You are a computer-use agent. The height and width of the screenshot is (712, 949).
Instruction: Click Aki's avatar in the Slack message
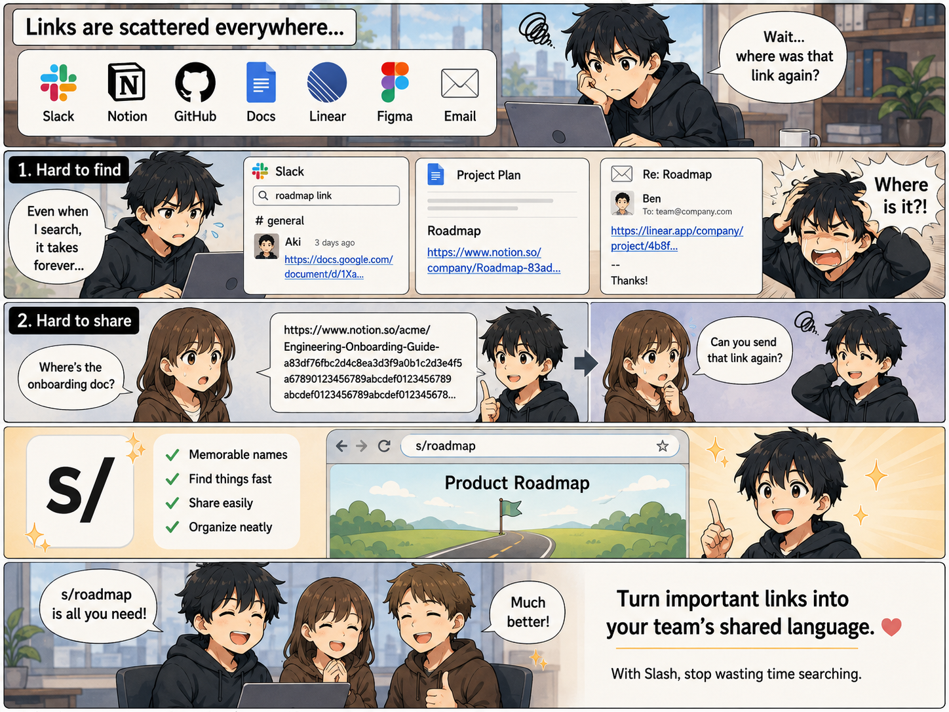(x=266, y=247)
